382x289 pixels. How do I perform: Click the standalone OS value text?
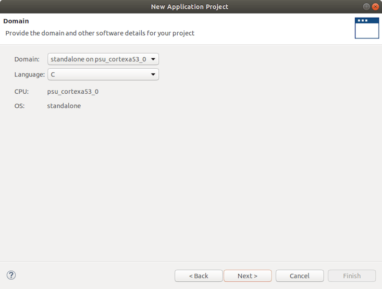coord(64,106)
